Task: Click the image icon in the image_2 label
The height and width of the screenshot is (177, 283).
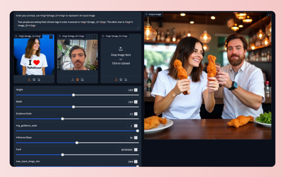Action: point(60,36)
